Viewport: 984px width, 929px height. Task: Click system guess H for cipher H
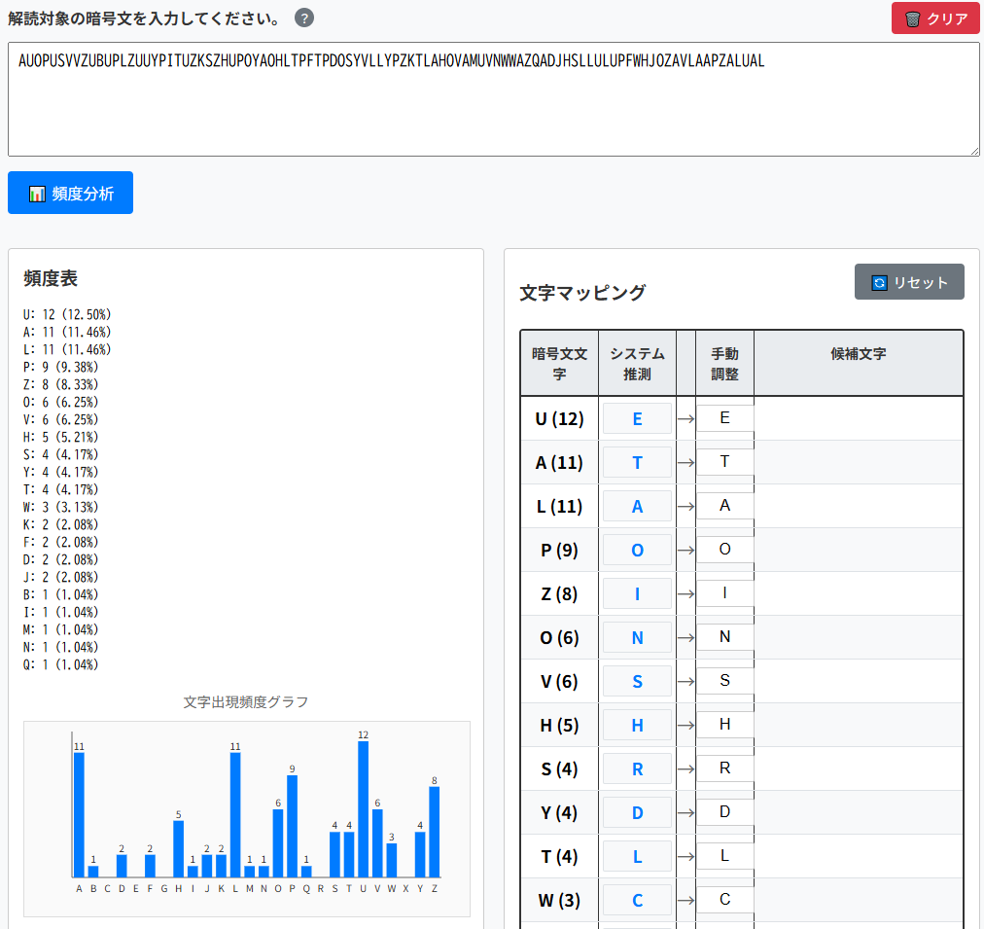tap(637, 725)
